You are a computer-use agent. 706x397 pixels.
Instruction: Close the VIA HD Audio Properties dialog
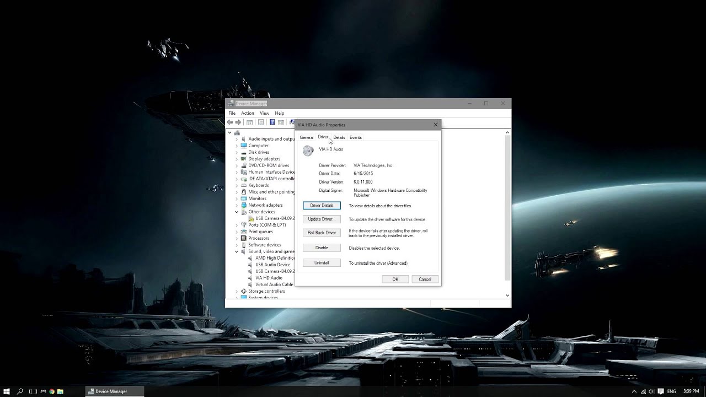pos(436,125)
